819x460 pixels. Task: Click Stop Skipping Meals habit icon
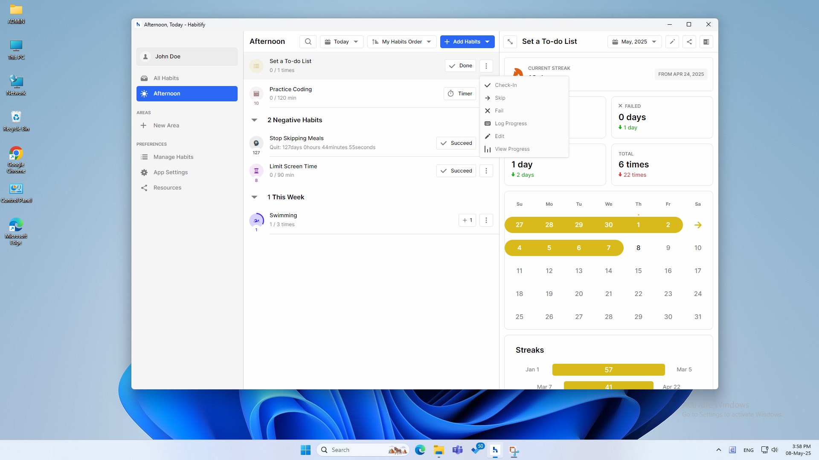click(x=256, y=143)
